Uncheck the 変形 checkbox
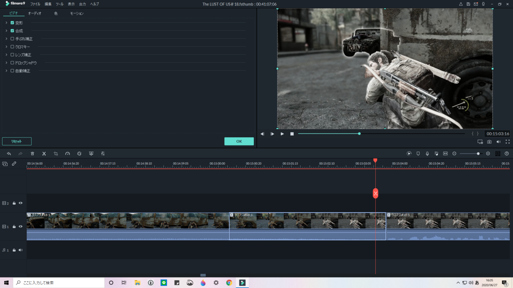This screenshot has width=513, height=288. pyautogui.click(x=12, y=23)
